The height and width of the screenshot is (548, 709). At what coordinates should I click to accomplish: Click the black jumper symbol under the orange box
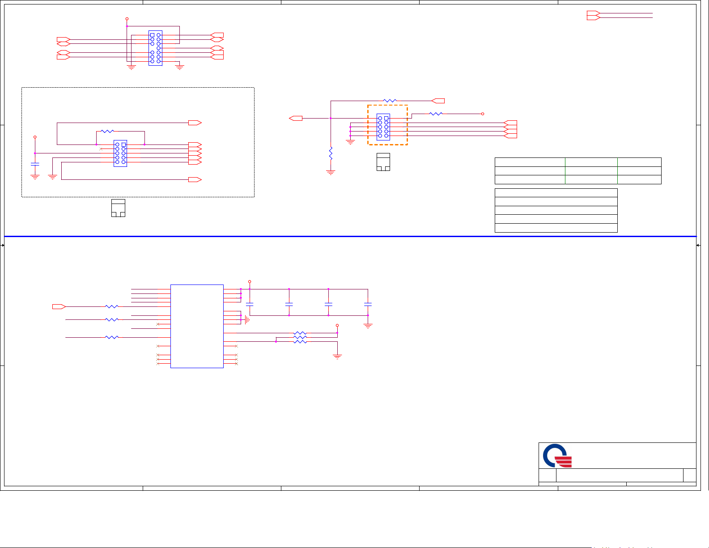click(383, 162)
